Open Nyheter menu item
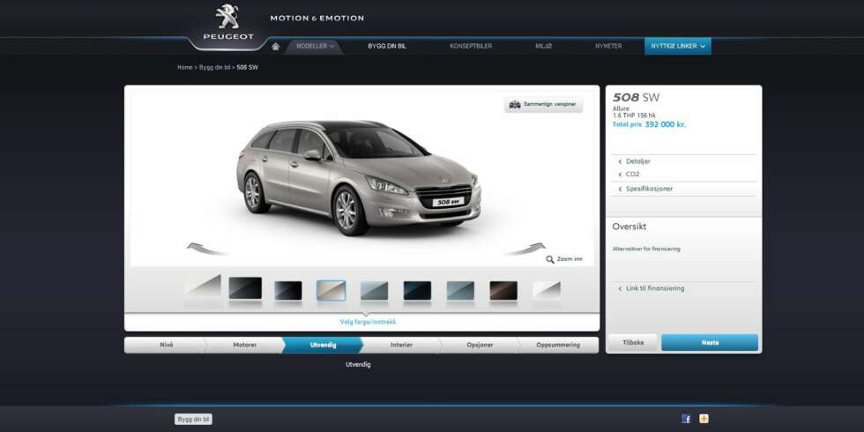The width and height of the screenshot is (864, 432). pos(608,46)
